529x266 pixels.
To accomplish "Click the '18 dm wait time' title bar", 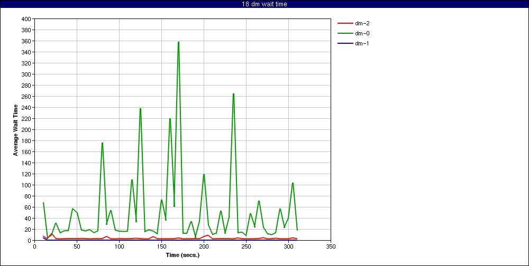I will pos(264,4).
